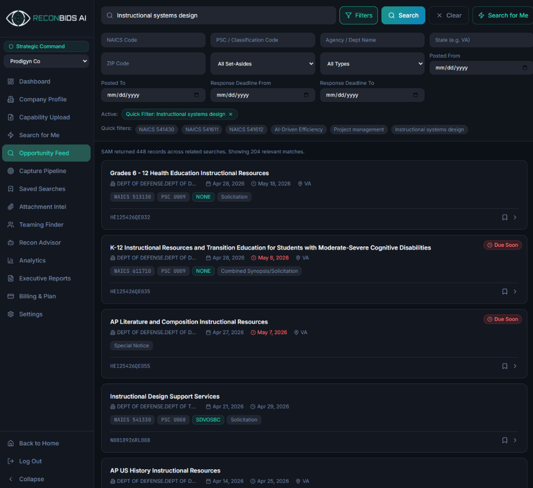Remove the active Instructional systems design quick filter
Screen dimensions: 533x488
click(231, 114)
